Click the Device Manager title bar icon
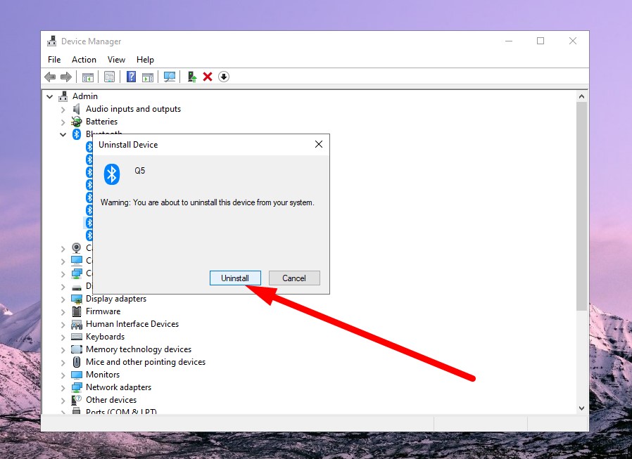 52,41
